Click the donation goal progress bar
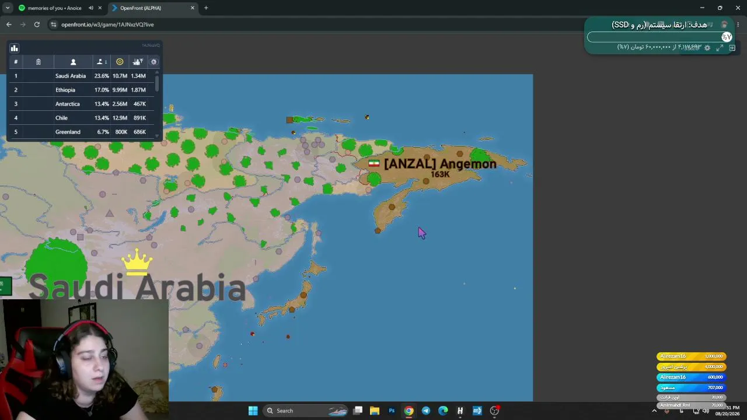The height and width of the screenshot is (420, 747). pyautogui.click(x=659, y=37)
